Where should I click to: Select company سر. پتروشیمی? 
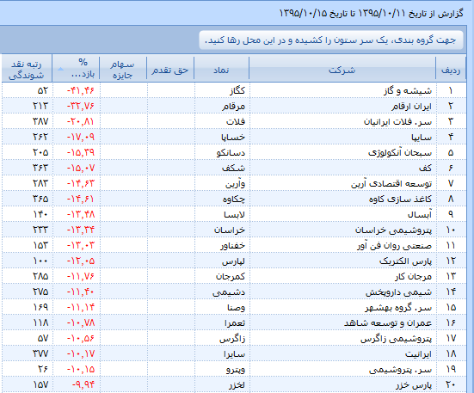[x=401, y=369]
